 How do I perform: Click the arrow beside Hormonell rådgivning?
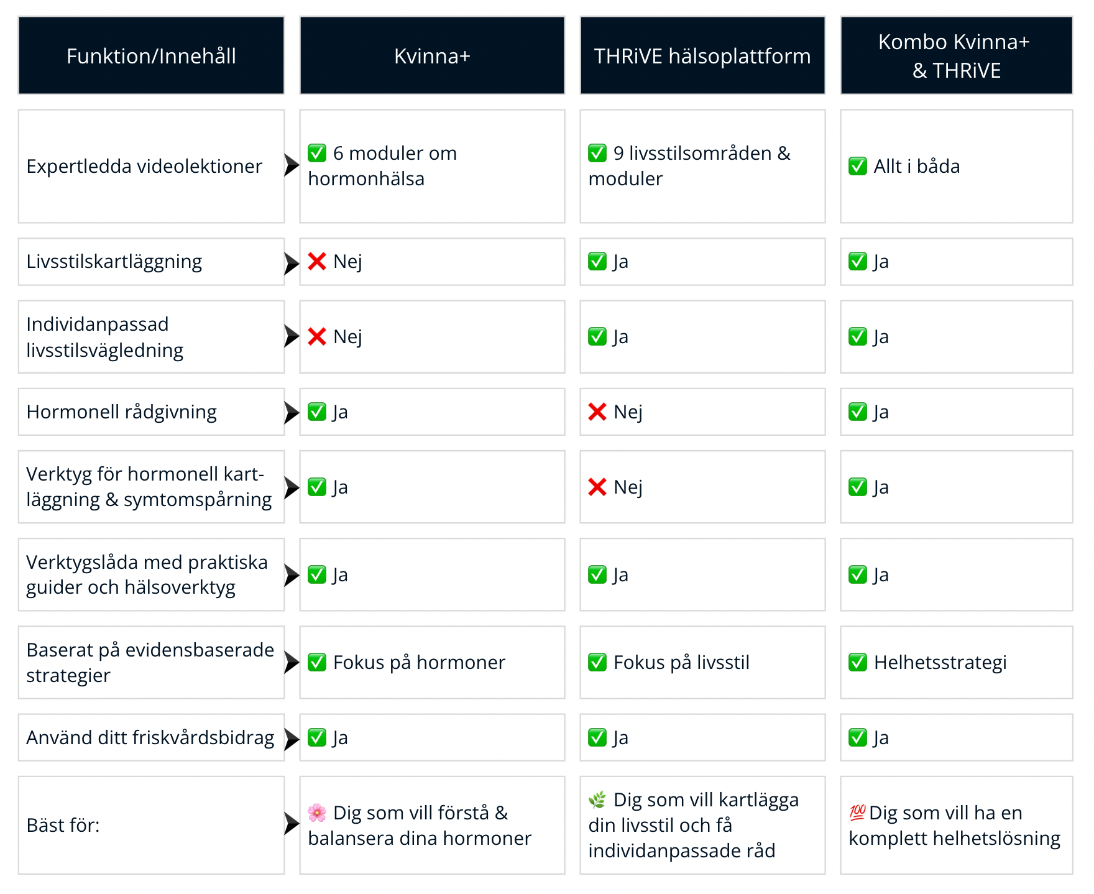pyautogui.click(x=292, y=412)
